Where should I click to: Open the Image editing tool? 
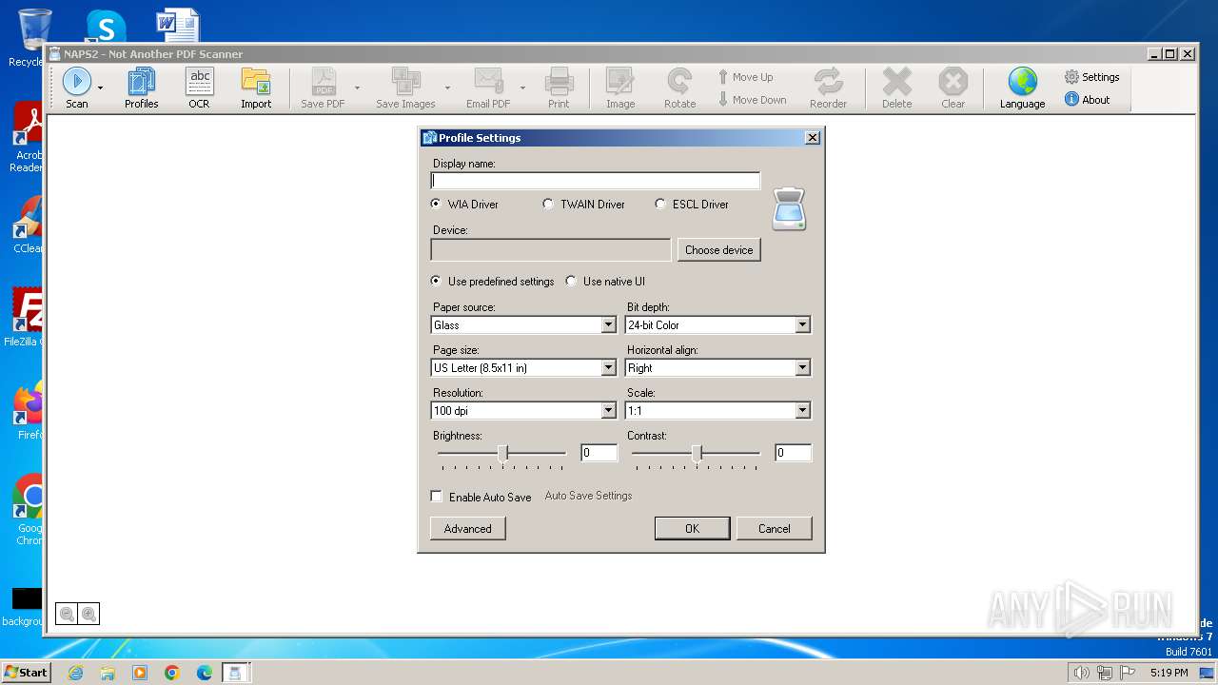620,88
